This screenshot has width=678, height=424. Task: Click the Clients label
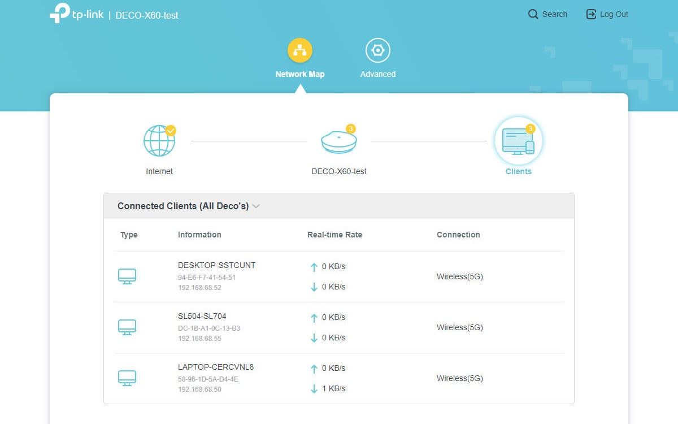pyautogui.click(x=519, y=171)
